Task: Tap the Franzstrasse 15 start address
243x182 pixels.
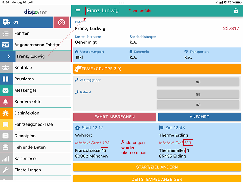Action: [91, 150]
